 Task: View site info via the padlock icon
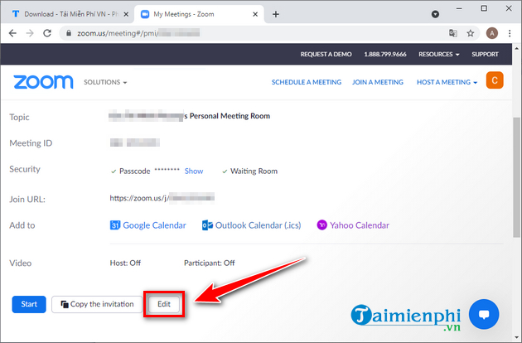click(x=69, y=33)
